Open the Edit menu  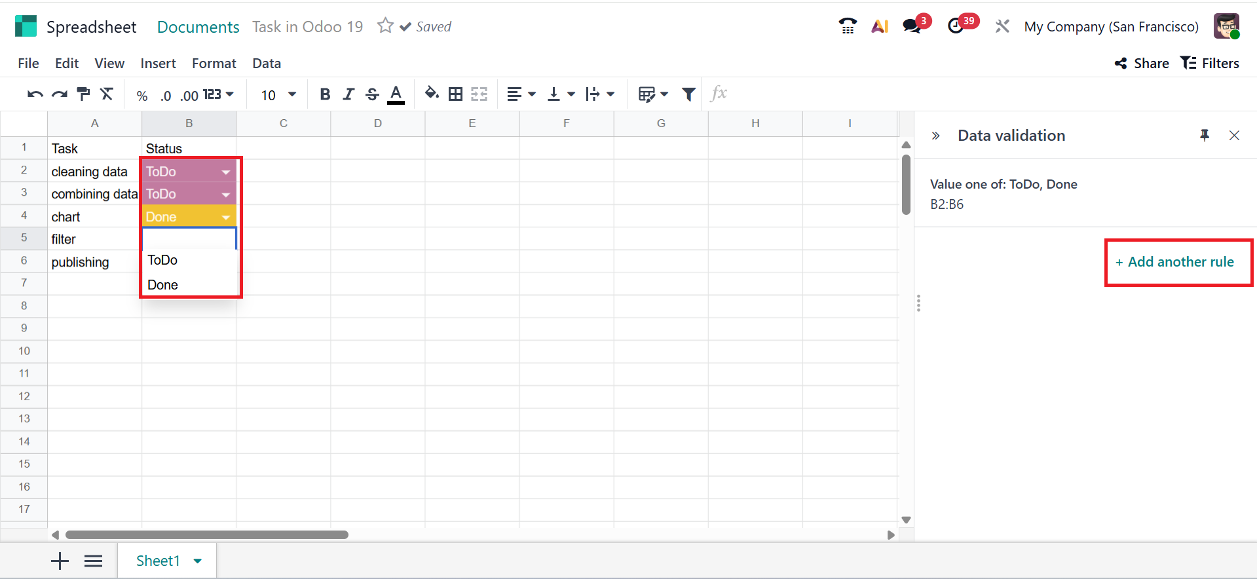[67, 64]
